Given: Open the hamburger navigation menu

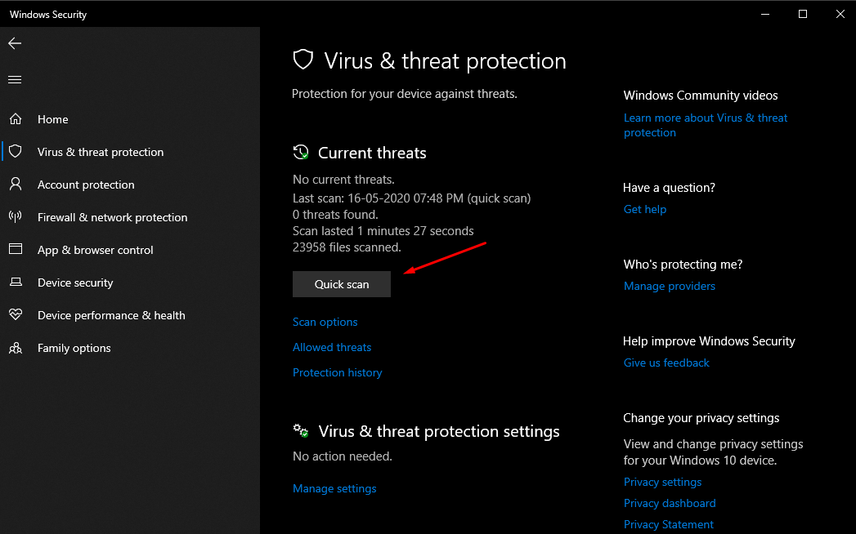Looking at the screenshot, I should click(x=15, y=80).
